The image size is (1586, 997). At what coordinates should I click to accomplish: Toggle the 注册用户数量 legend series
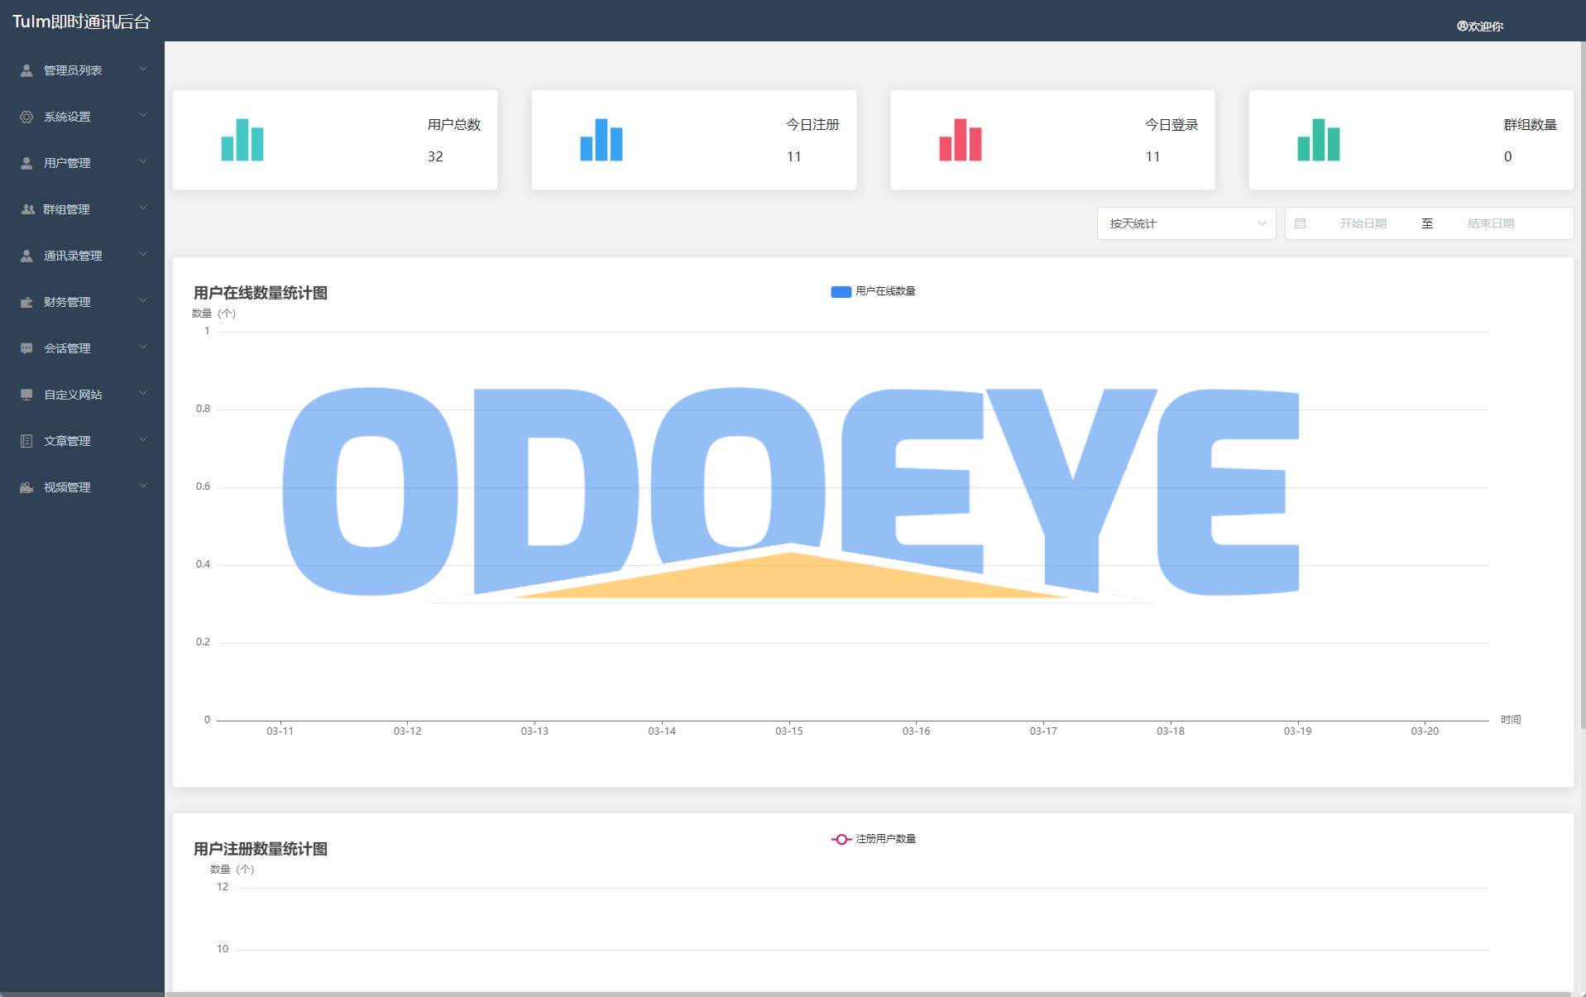873,839
